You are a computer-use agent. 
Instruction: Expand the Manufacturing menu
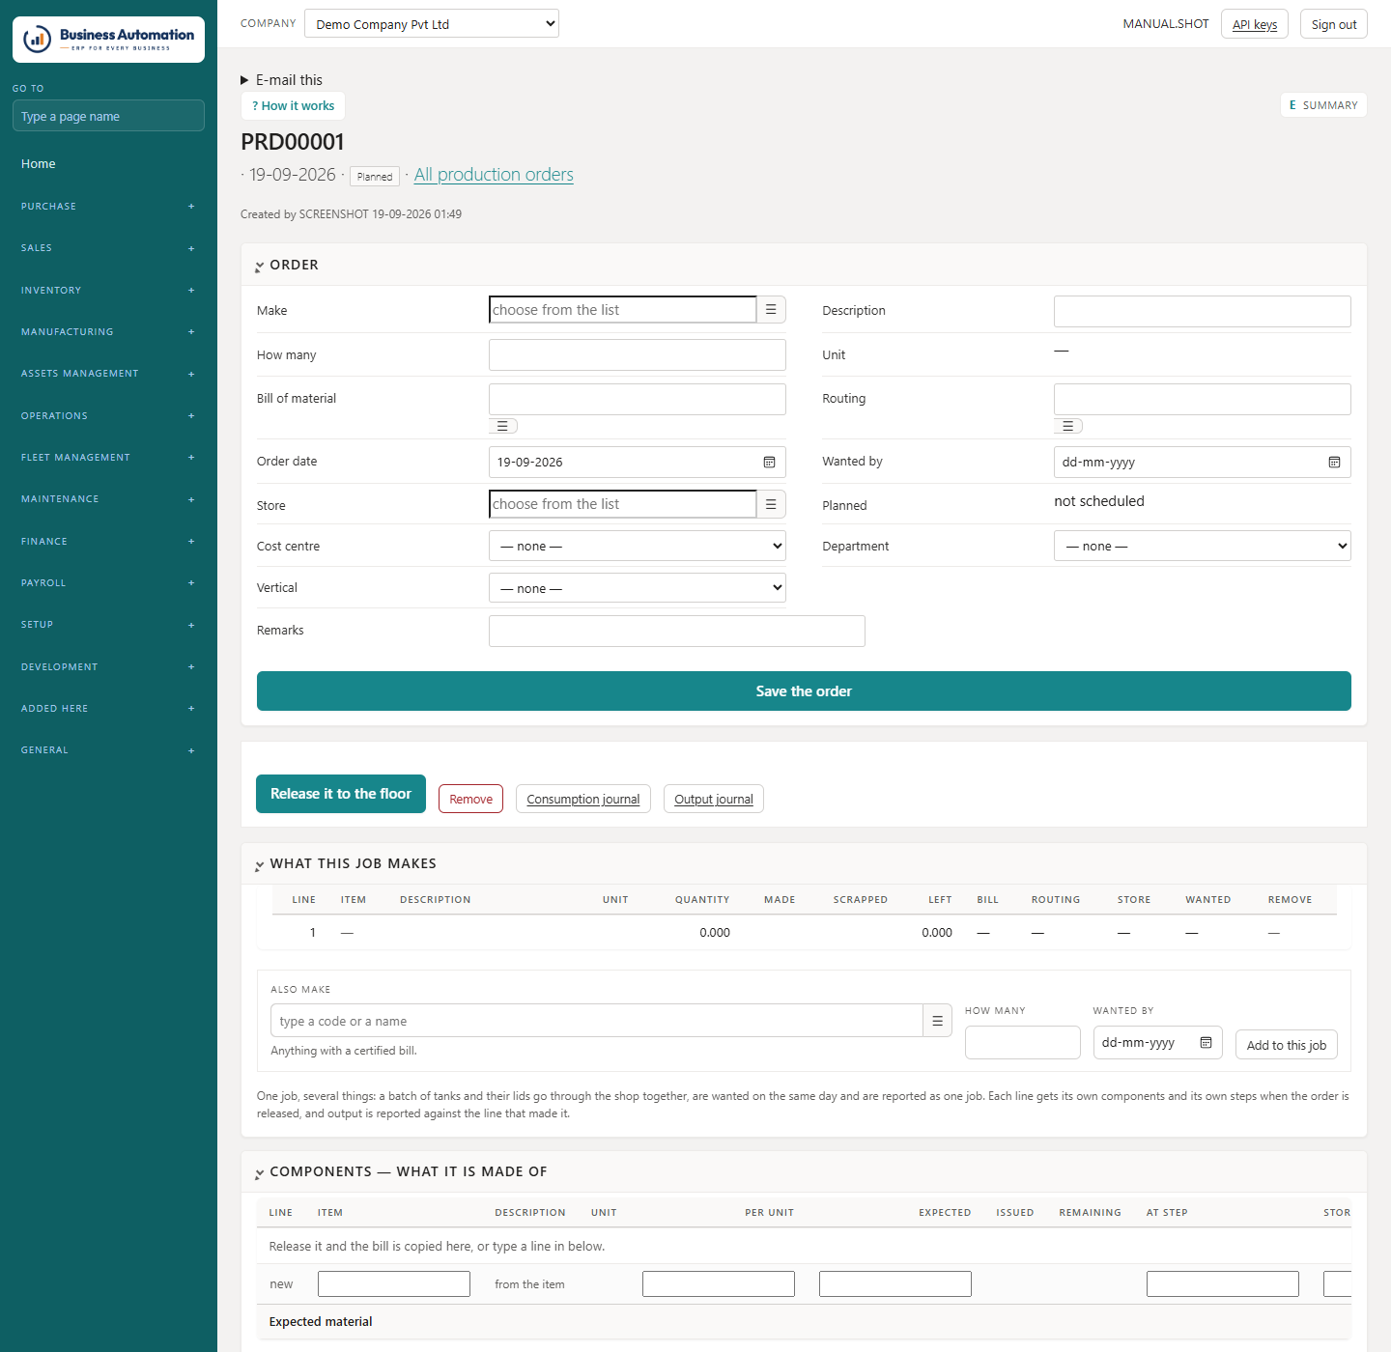click(108, 332)
